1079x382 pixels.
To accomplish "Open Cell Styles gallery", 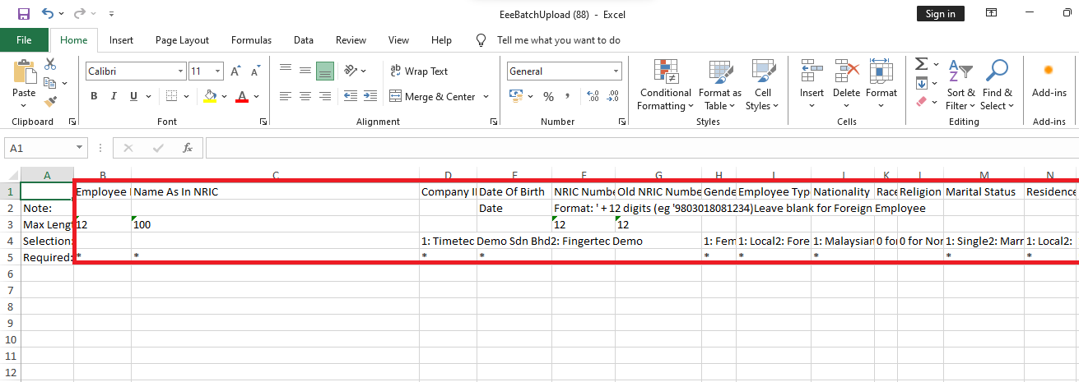I will pyautogui.click(x=762, y=85).
